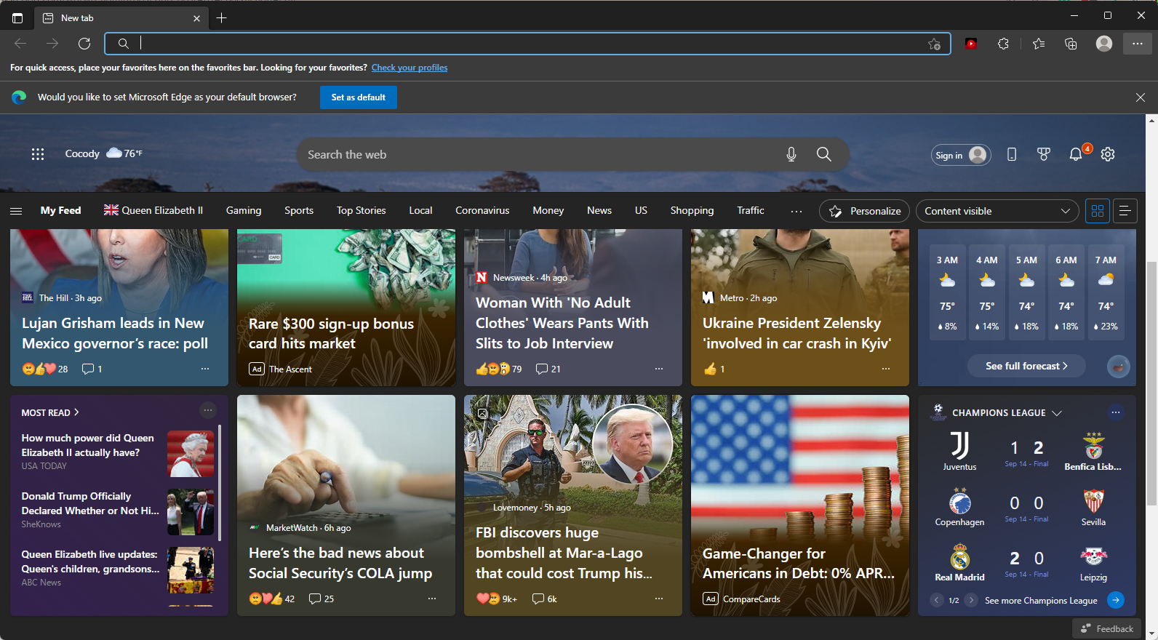Open a new tab with plus button
The image size is (1158, 640).
tap(222, 18)
